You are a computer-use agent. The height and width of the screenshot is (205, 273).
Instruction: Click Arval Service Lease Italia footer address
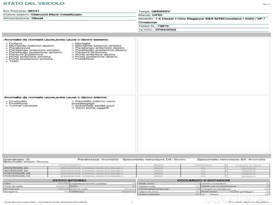46,202
